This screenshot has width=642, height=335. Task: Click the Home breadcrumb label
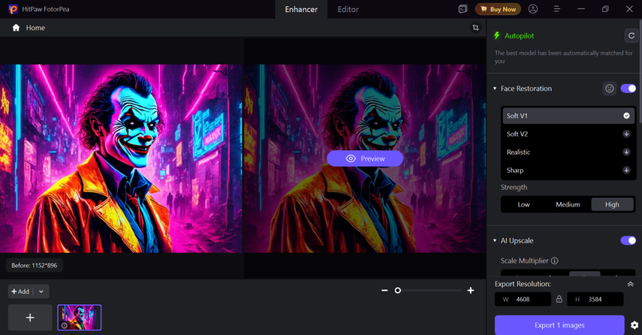(x=35, y=28)
